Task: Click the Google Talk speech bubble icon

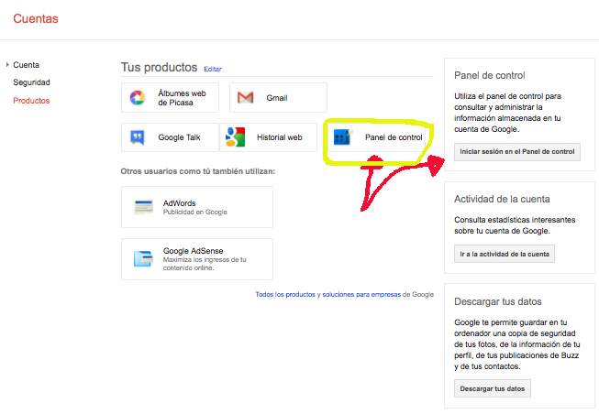Action: tap(138, 137)
